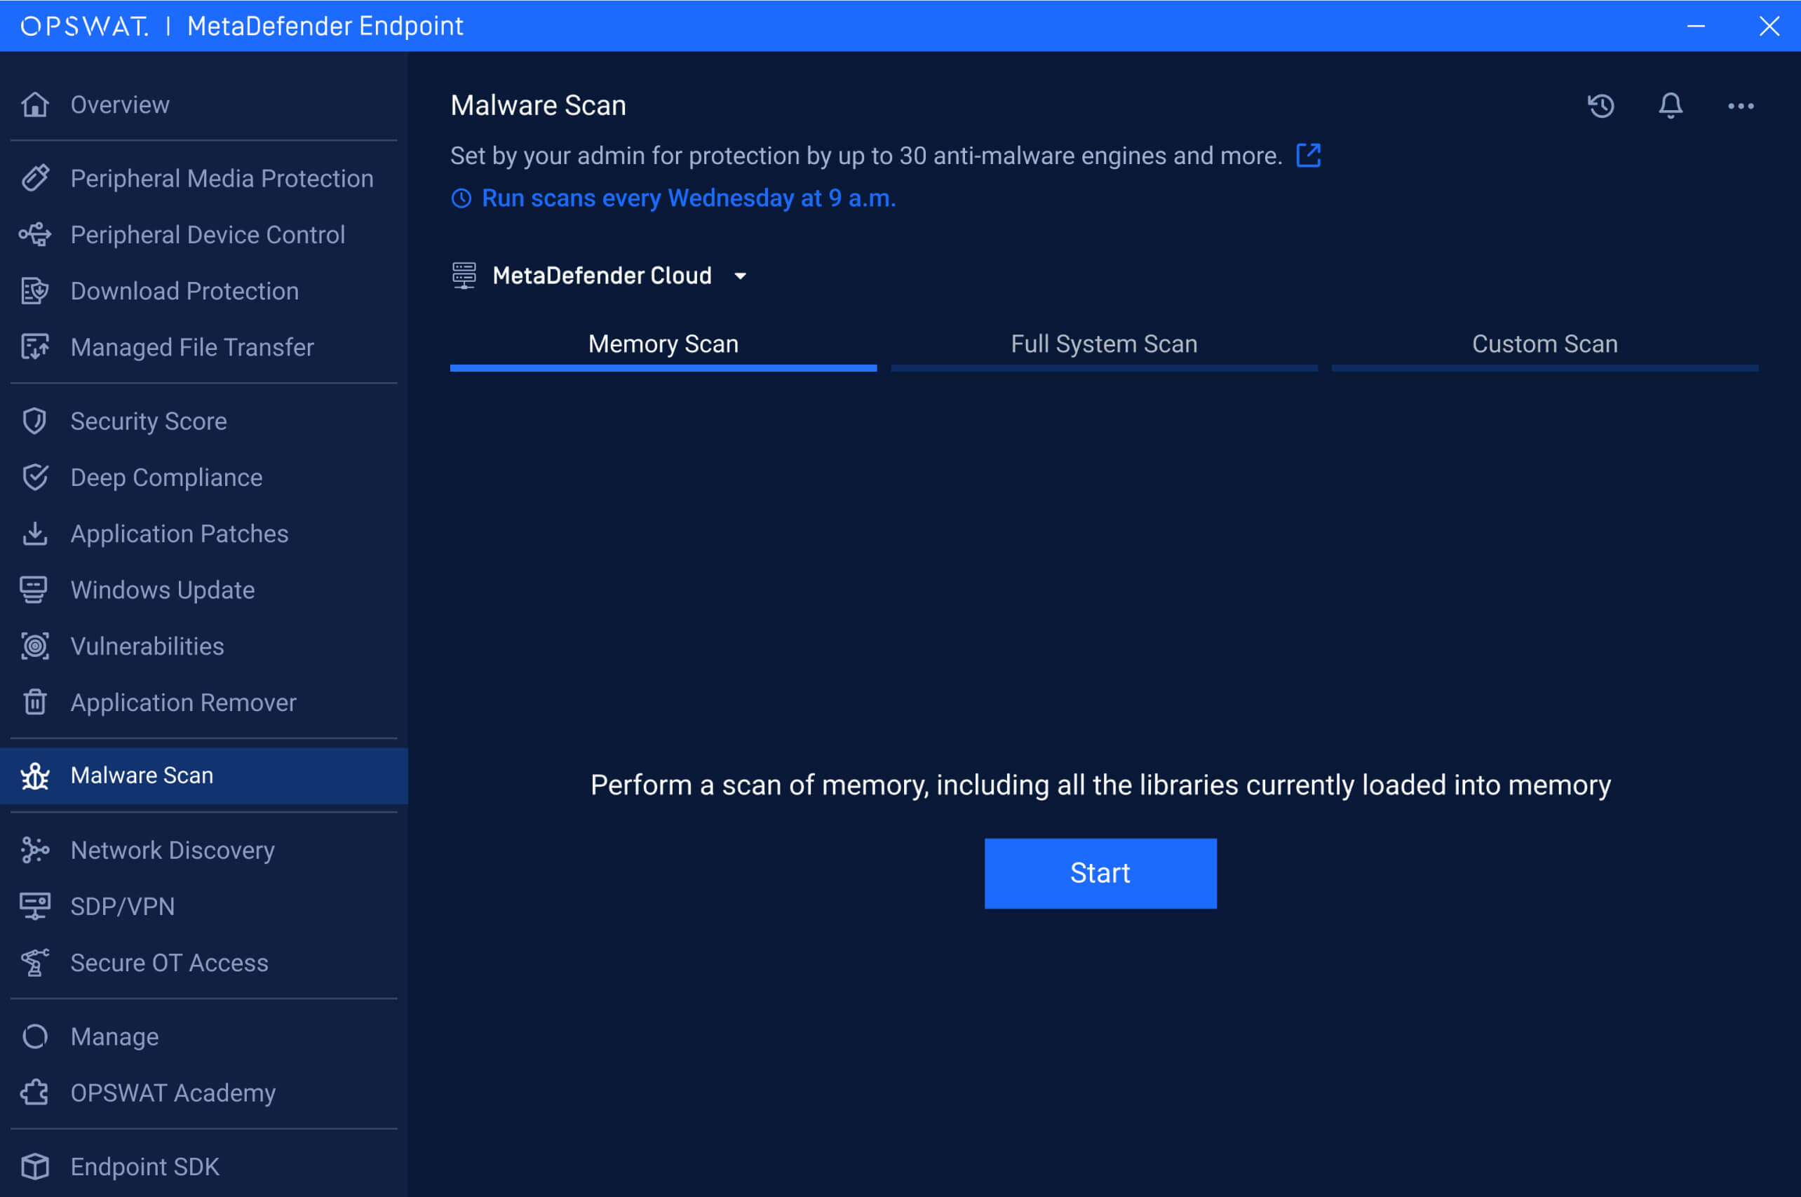Click the Peripheral Device Control USB icon

[35, 234]
